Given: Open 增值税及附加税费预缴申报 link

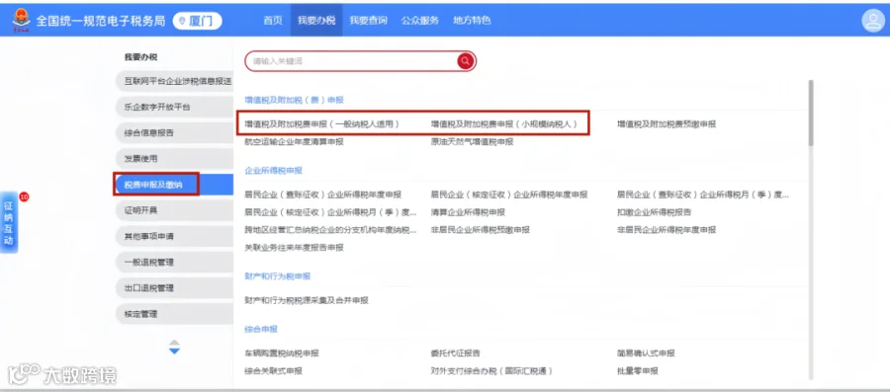Looking at the screenshot, I should (x=667, y=124).
